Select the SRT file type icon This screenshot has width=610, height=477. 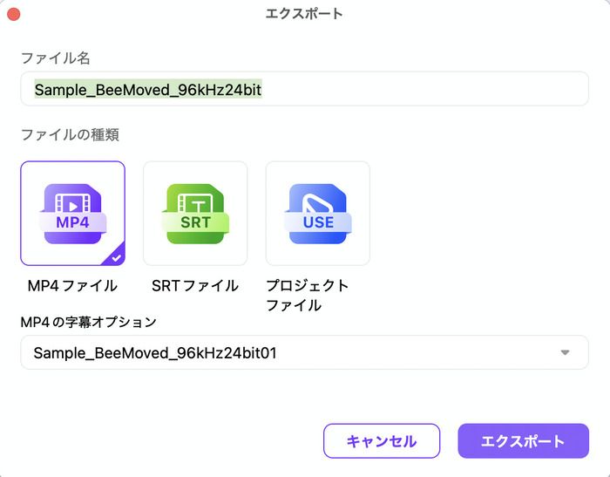(x=195, y=214)
